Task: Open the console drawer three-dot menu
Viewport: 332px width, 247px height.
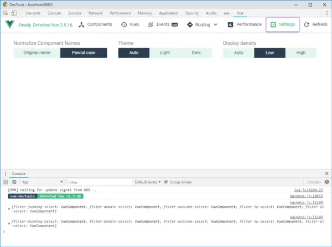Action: point(6,174)
